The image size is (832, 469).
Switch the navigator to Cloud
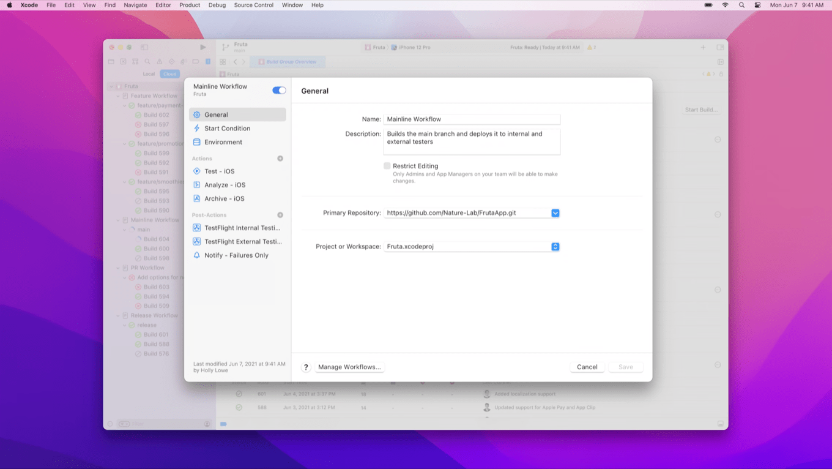169,74
